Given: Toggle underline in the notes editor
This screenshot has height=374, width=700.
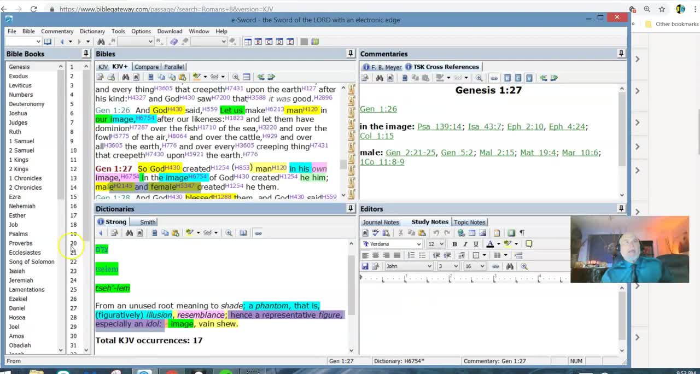Looking at the screenshot, I should (x=476, y=244).
